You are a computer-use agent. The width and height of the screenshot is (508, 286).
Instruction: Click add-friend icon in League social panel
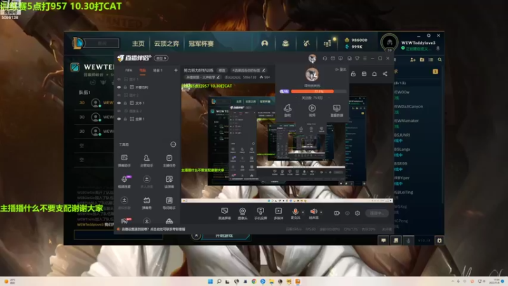[413, 60]
